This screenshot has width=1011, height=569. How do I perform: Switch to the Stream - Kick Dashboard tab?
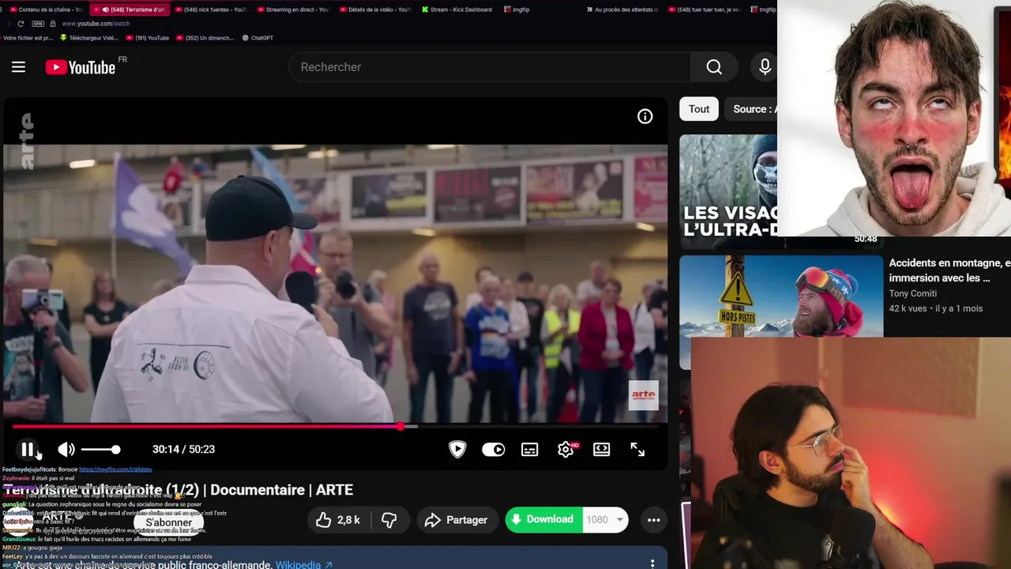click(457, 9)
